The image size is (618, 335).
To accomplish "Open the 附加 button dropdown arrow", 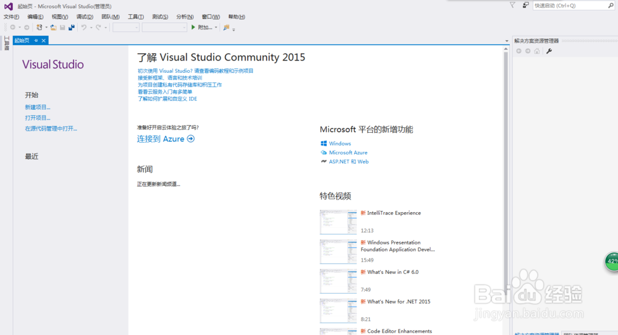I will click(x=216, y=28).
